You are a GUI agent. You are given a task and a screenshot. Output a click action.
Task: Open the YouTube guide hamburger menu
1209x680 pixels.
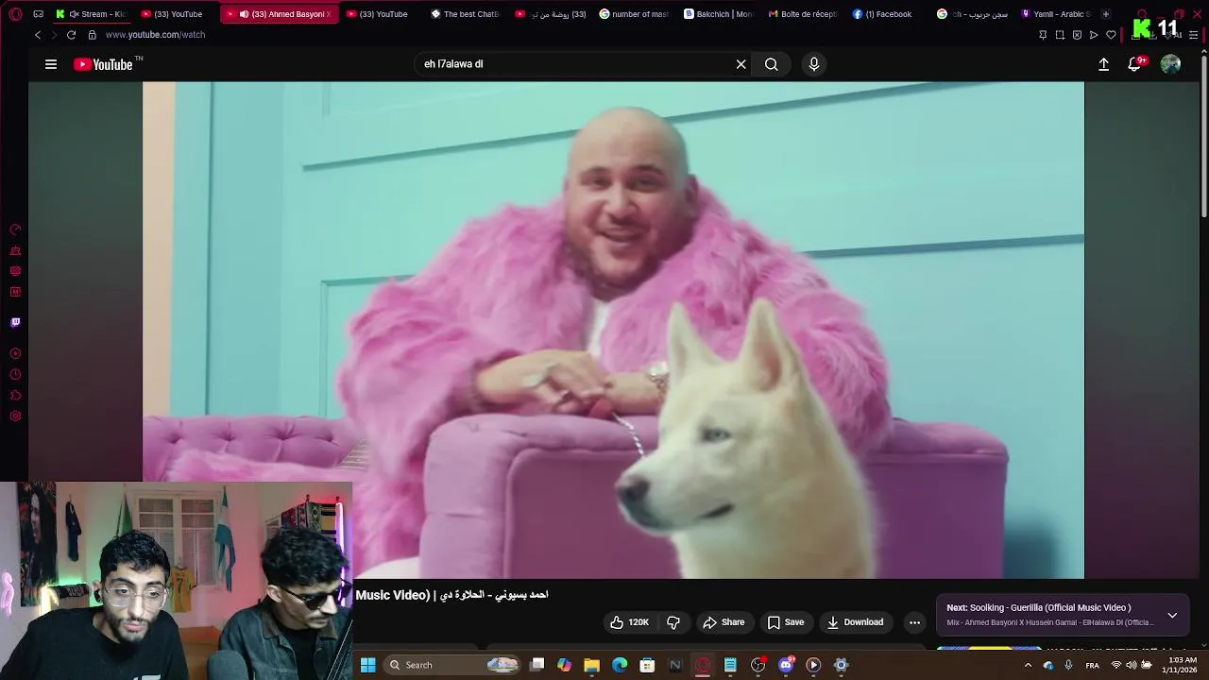(x=51, y=64)
